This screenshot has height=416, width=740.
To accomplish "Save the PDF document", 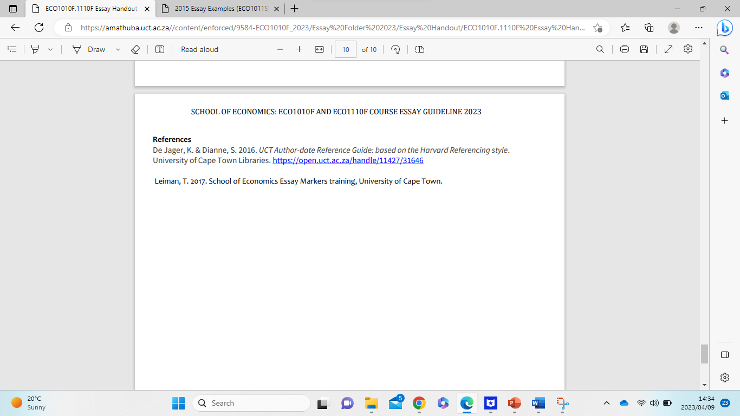I will coord(644,49).
